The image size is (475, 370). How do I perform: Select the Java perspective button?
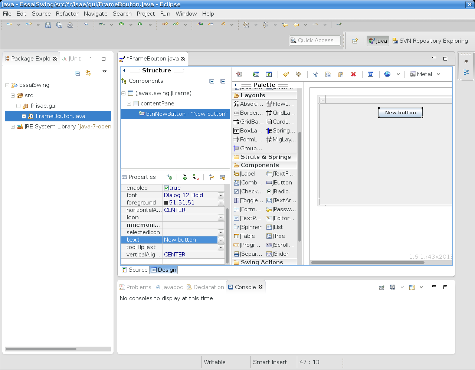click(378, 41)
